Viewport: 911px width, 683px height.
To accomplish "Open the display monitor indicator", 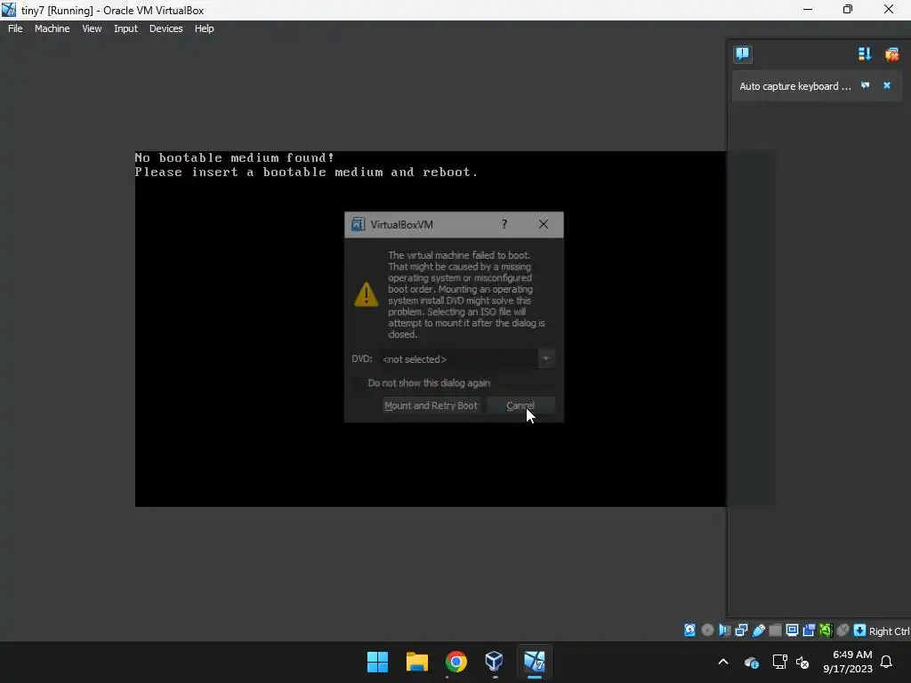I will 792,631.
